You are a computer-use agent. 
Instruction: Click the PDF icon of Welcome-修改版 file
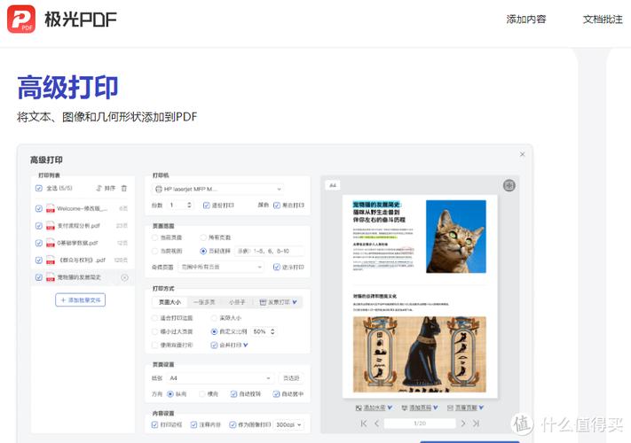pos(51,208)
